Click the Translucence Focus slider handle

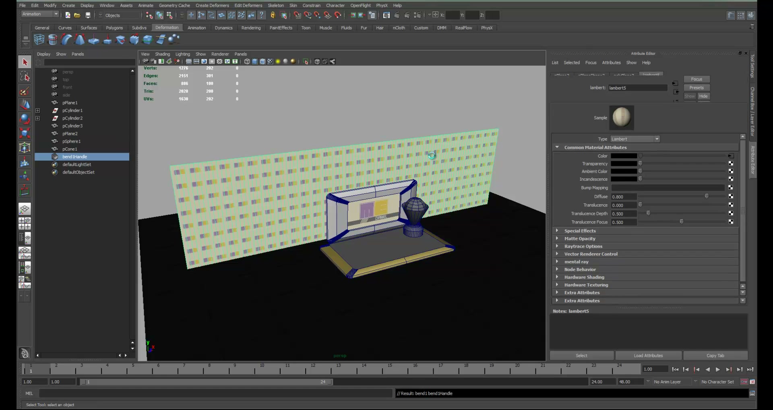tap(681, 222)
